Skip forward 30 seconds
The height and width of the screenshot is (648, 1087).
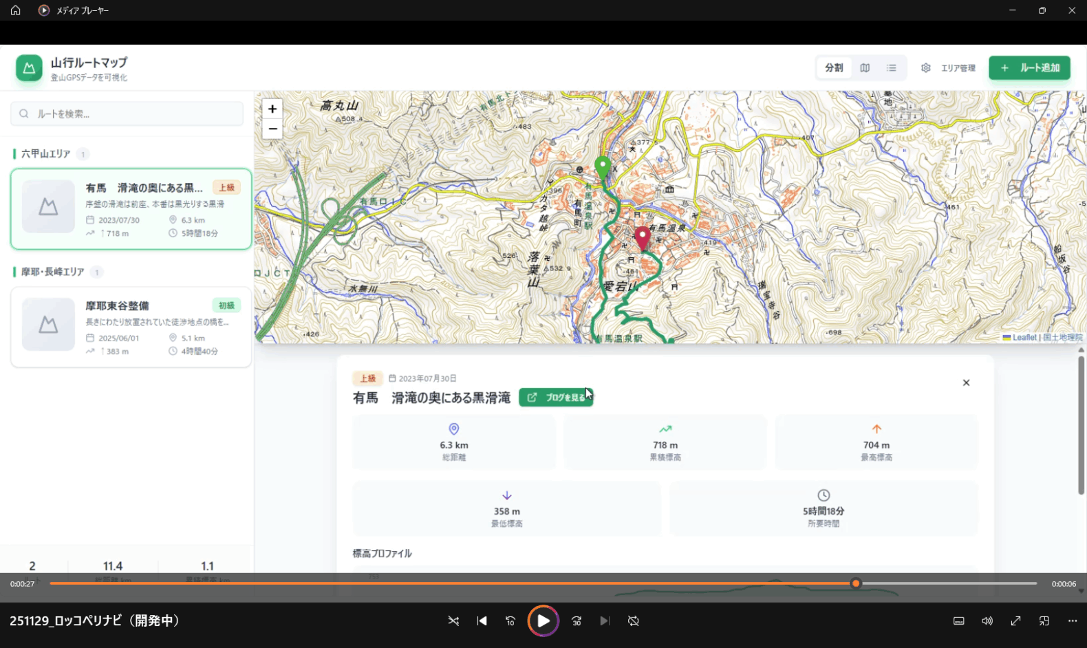(577, 620)
